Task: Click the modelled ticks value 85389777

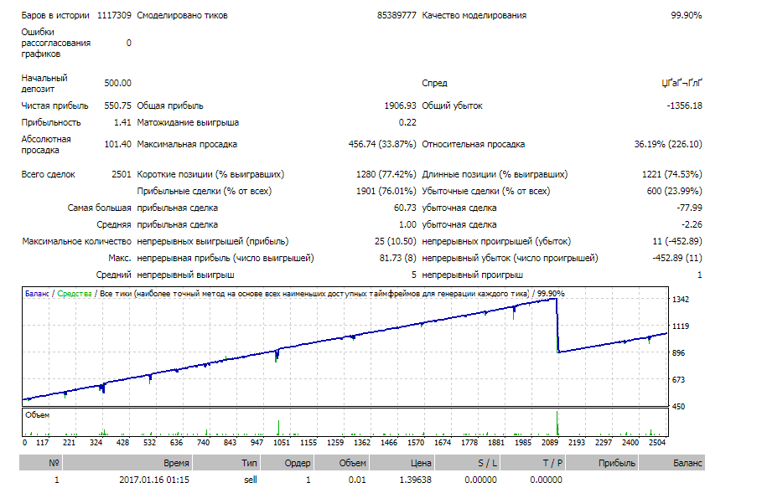Action: coord(397,16)
